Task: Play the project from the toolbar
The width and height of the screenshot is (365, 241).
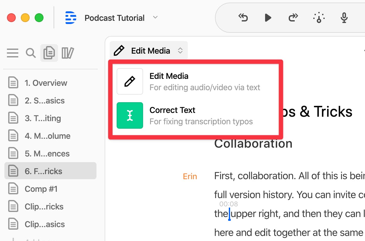Action: 268,18
